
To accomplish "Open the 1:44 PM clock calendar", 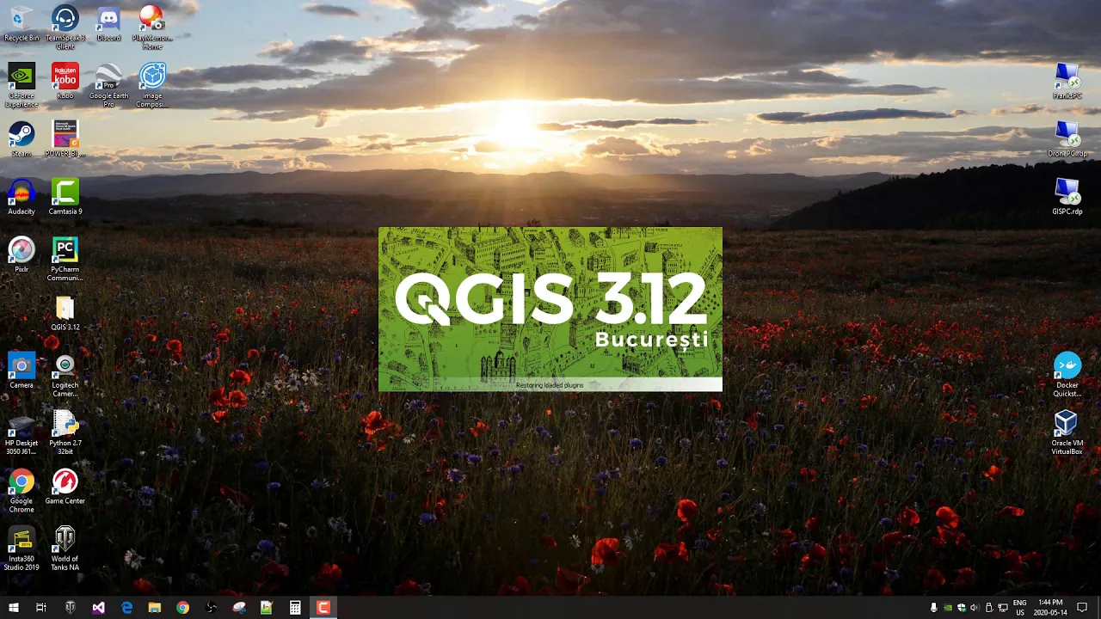I will click(x=1050, y=608).
